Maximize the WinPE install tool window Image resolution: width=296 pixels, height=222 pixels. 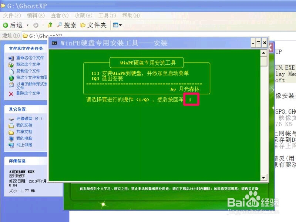(258, 43)
